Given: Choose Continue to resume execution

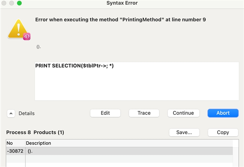Looking at the screenshot, I should 183,113.
